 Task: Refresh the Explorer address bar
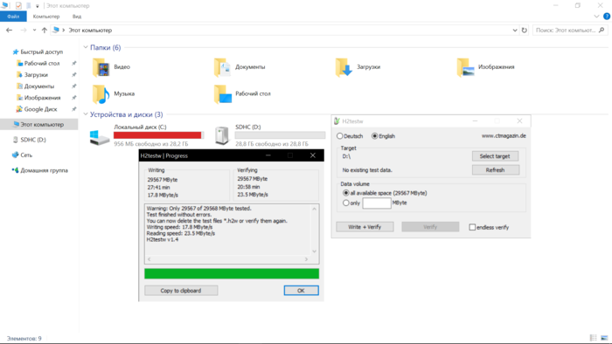coord(525,30)
